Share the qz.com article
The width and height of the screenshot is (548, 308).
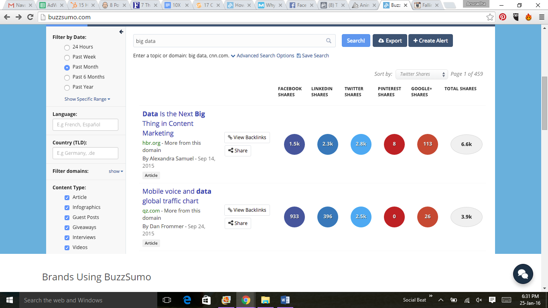238,223
